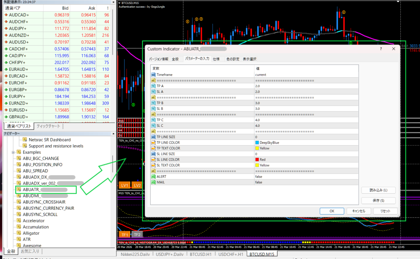
Task: Click the ABU_SPREAD indicator icon
Action: [18, 171]
